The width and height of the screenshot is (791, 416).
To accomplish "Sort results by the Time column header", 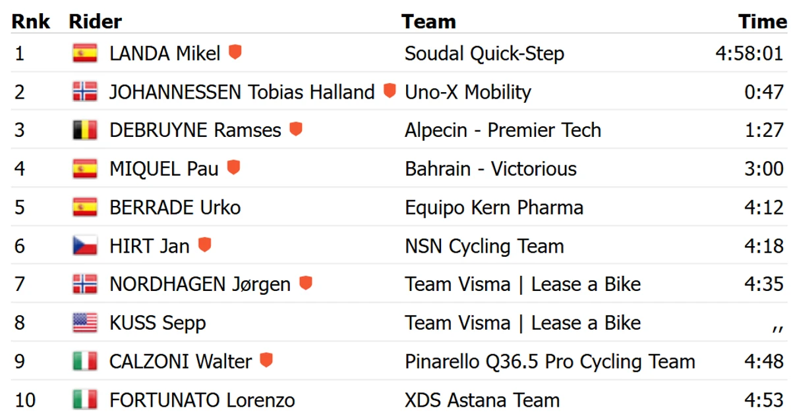I will (763, 21).
